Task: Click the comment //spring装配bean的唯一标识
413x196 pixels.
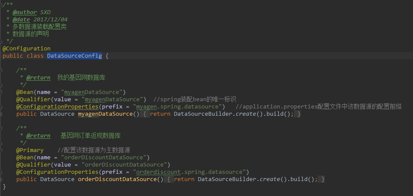Action: 195,99
